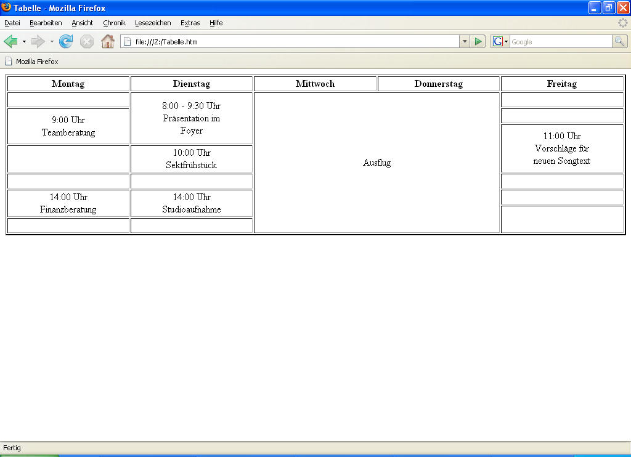Click the Forward arrow button
631x457 pixels.
pos(38,41)
